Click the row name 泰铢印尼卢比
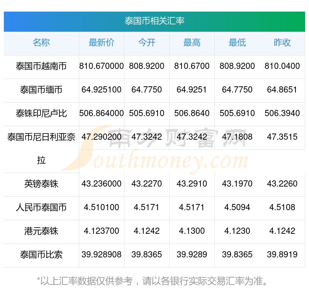Image resolution: width=309 pixels, height=293 pixels. [41, 113]
